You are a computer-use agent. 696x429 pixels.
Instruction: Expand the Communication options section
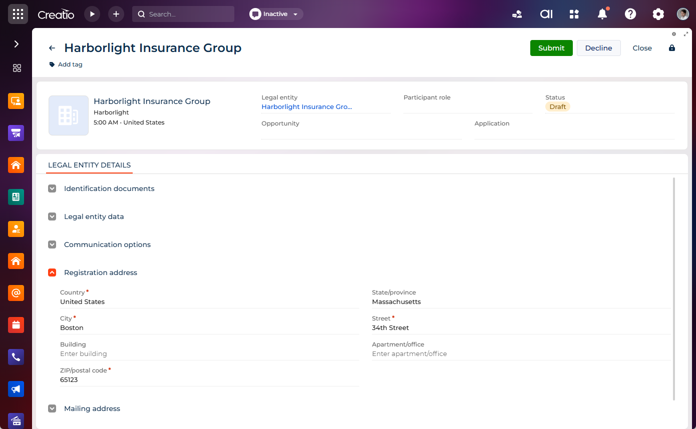click(x=52, y=244)
